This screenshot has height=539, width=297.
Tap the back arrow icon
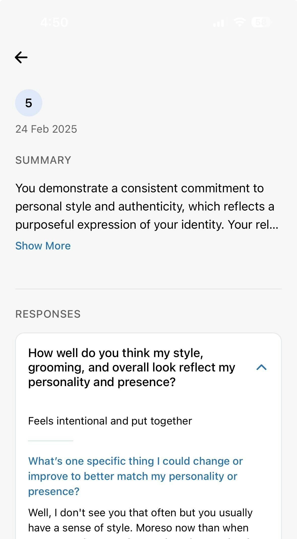pyautogui.click(x=21, y=57)
